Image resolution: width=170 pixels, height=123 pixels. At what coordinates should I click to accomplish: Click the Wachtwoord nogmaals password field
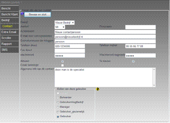pos(140,56)
